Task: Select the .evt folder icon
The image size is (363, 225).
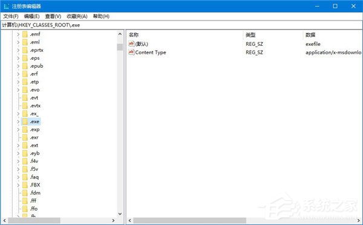Action: click(x=25, y=98)
